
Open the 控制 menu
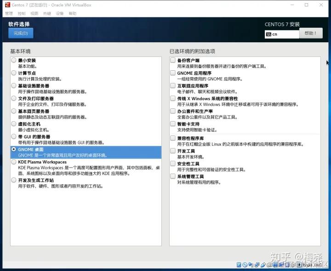[x=22, y=13]
